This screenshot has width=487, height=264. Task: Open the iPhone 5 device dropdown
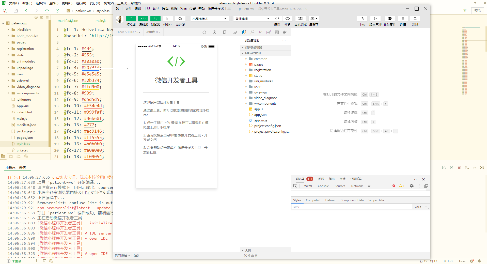coord(128,32)
